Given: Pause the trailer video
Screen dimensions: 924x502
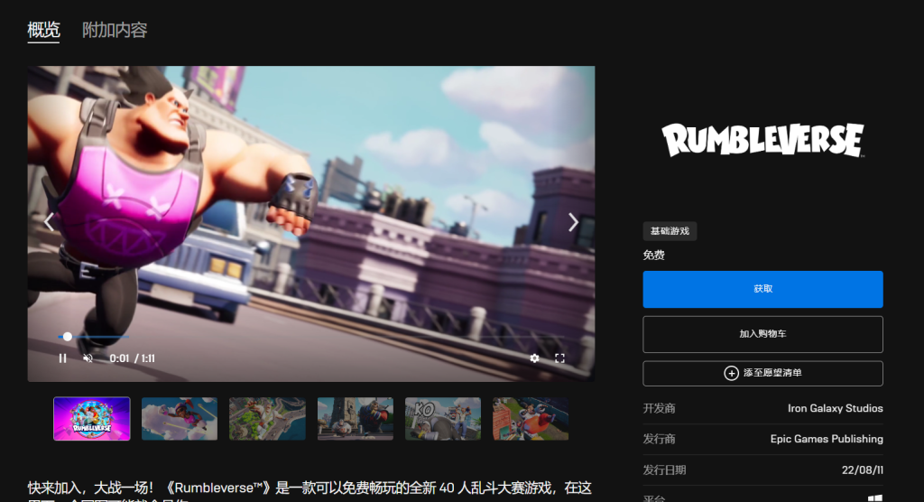Looking at the screenshot, I should pos(62,358).
